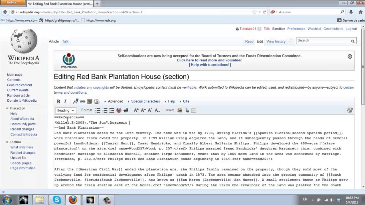365x205 pixels.
Task: Open the search and replace tool
Action: [350, 110]
